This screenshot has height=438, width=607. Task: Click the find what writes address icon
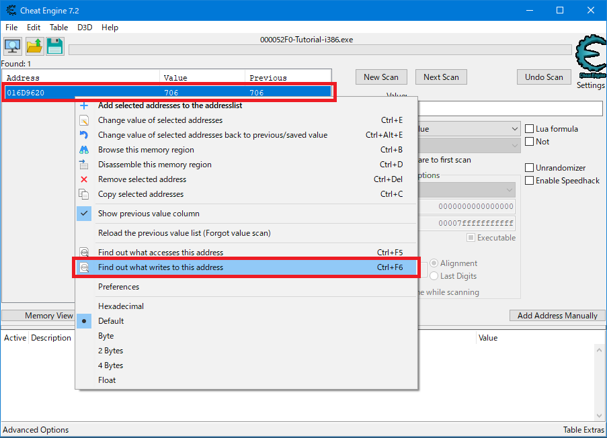84,267
